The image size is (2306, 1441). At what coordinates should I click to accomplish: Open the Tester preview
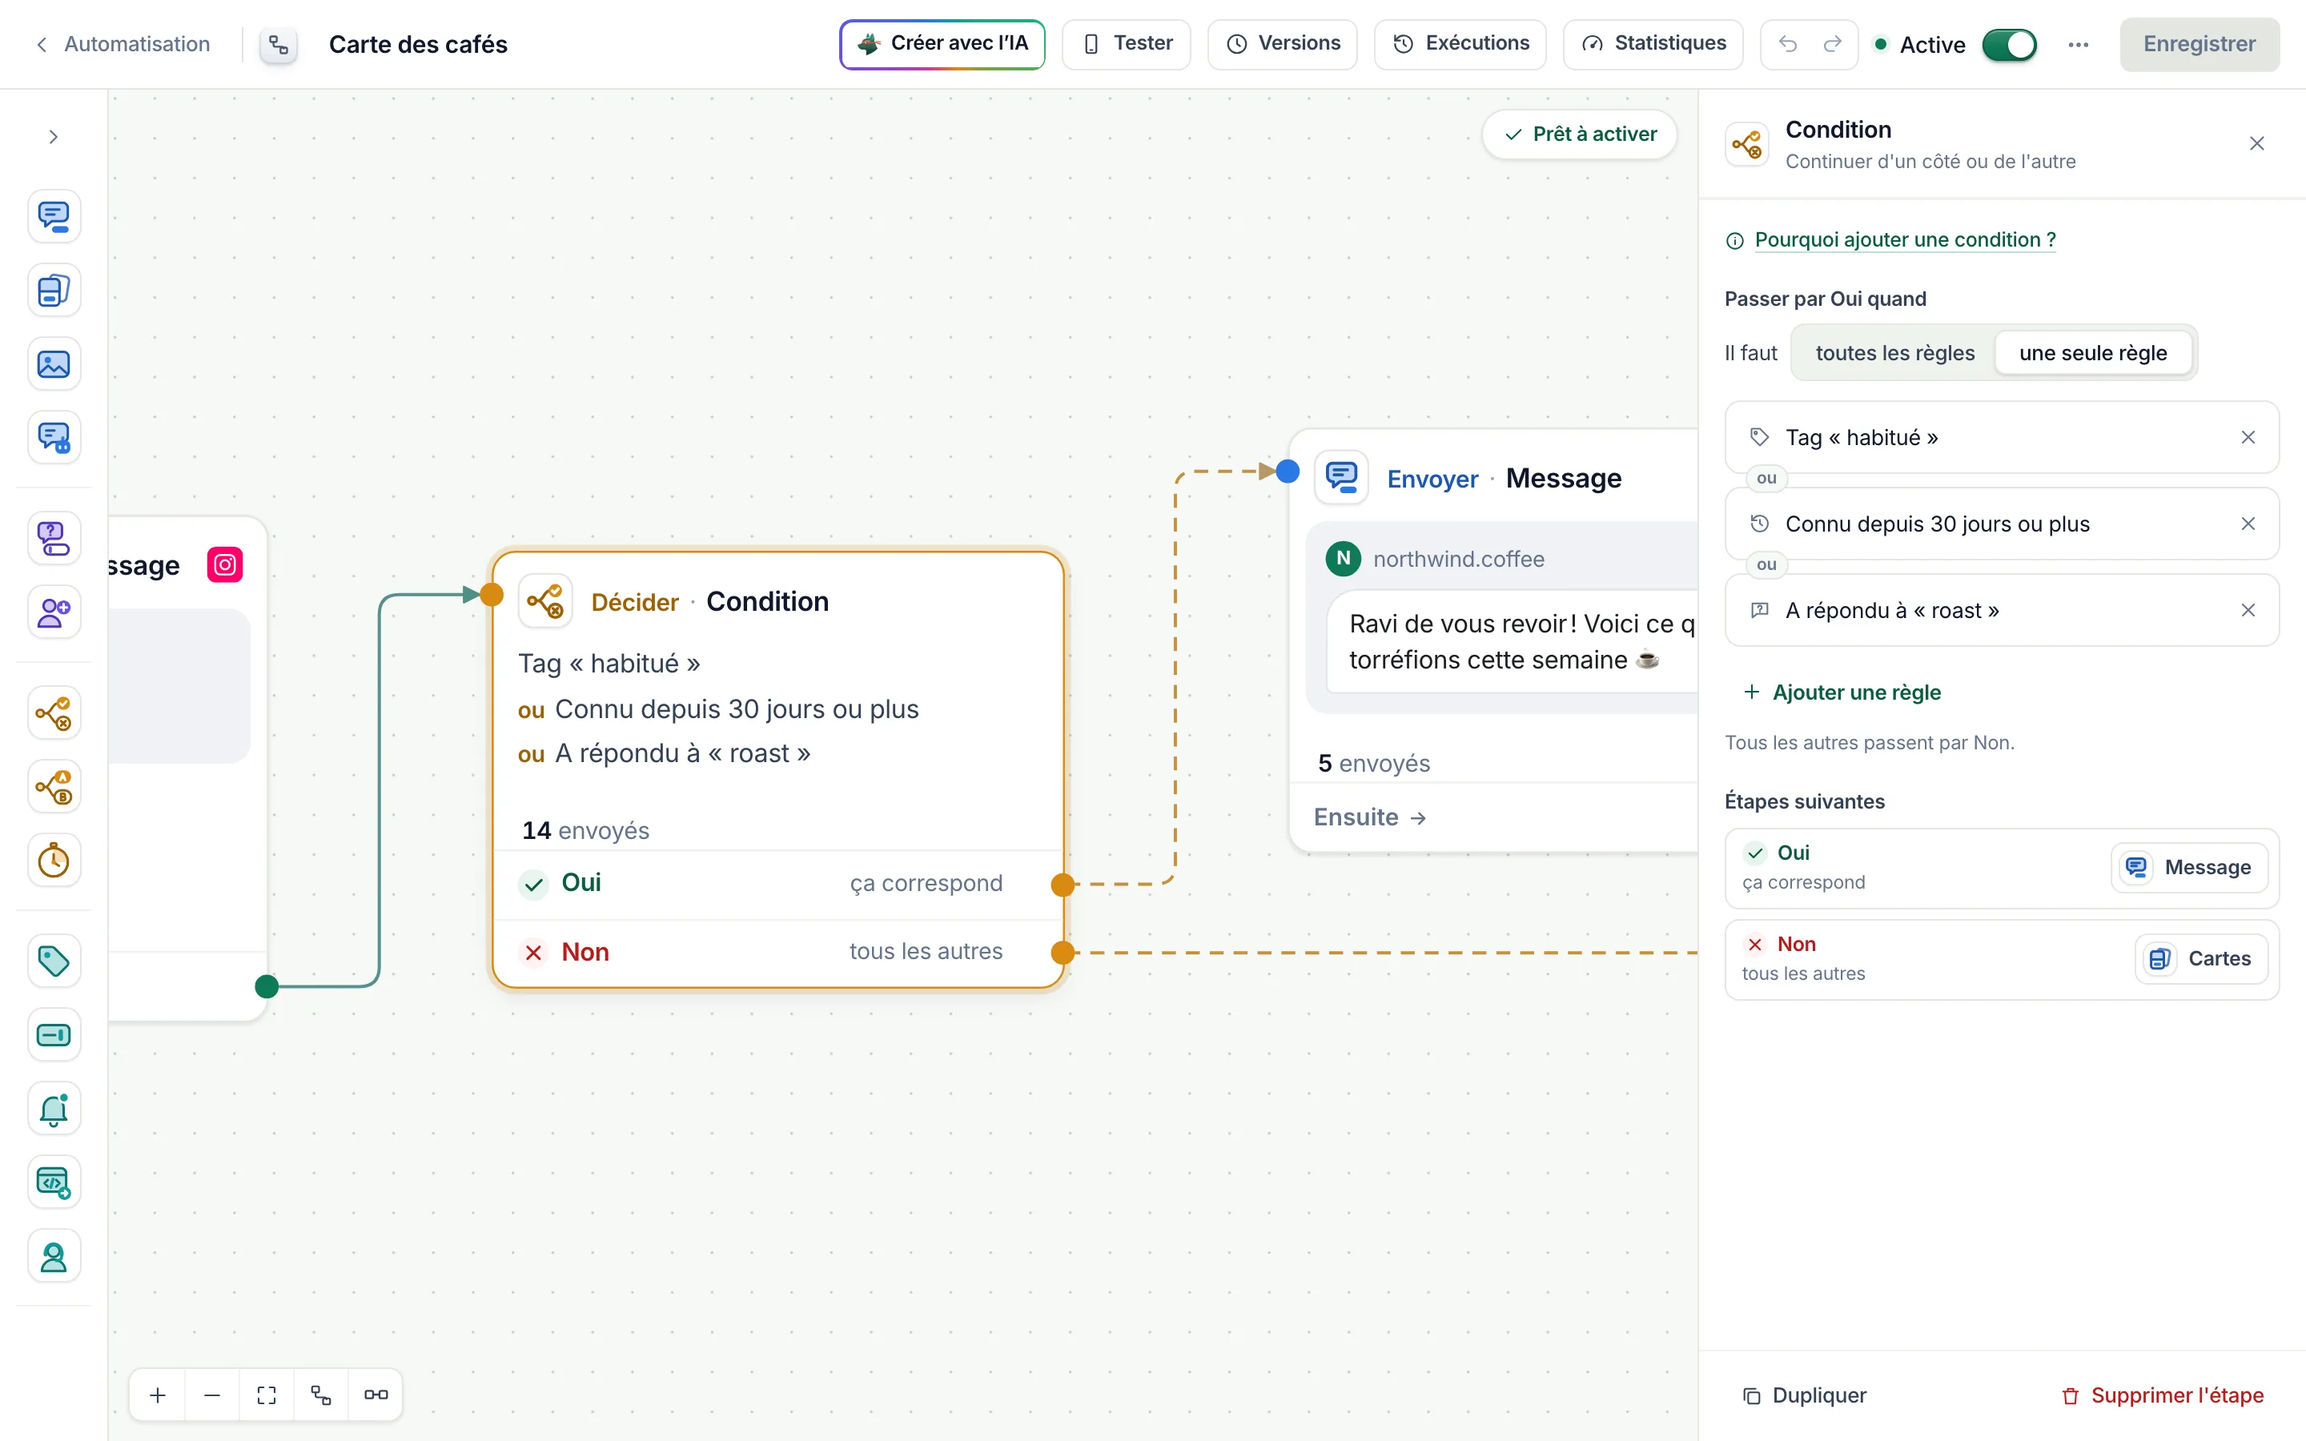pyautogui.click(x=1125, y=44)
